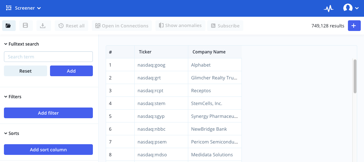This screenshot has height=162, width=364.
Task: Select the Medidata Solutions cell
Action: tap(215, 155)
